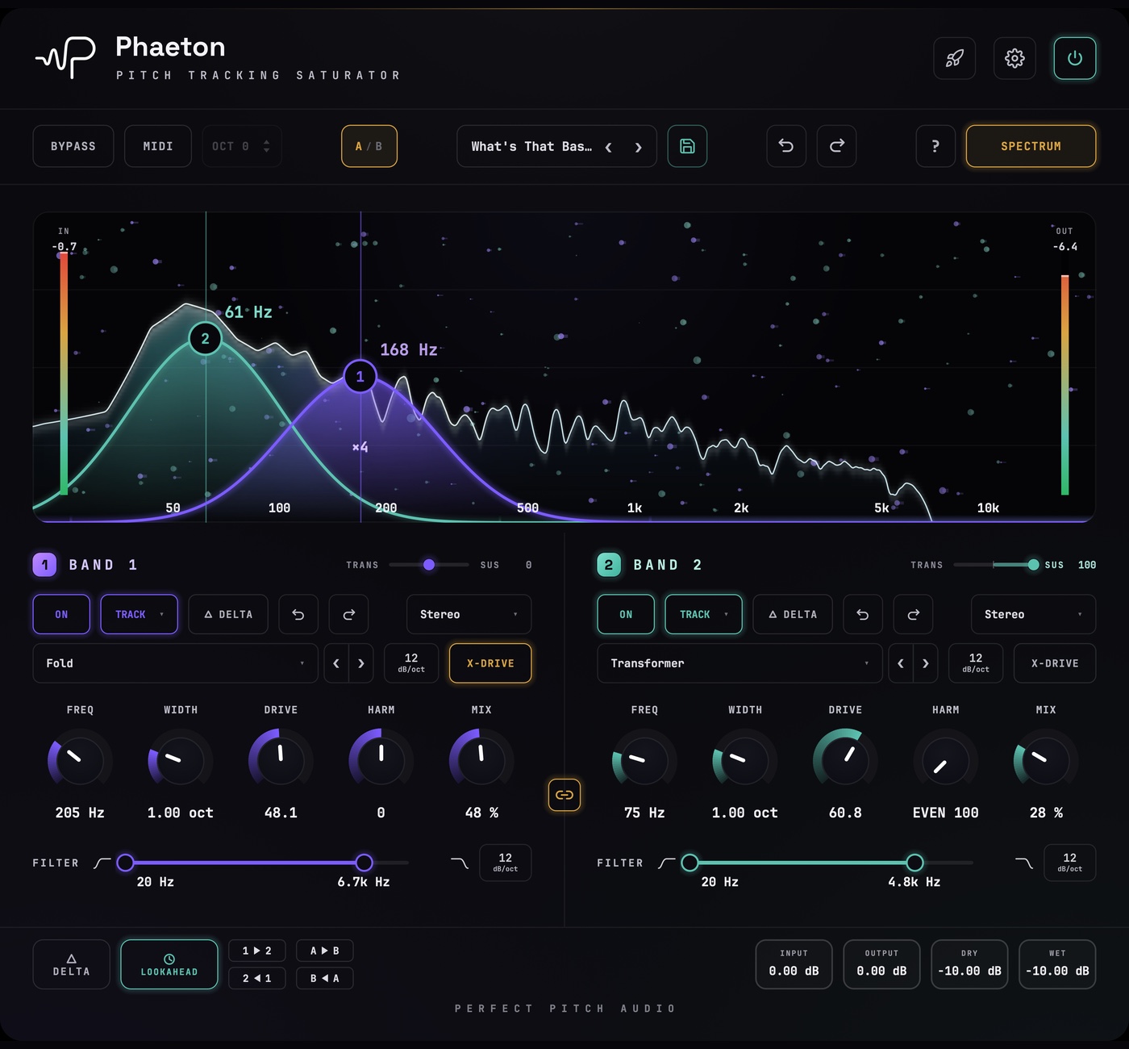
Task: Click the INPUT 0.00 dB field
Action: pos(794,964)
